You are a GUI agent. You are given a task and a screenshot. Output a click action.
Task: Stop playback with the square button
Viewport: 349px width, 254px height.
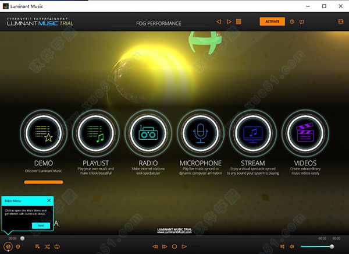pos(174,246)
